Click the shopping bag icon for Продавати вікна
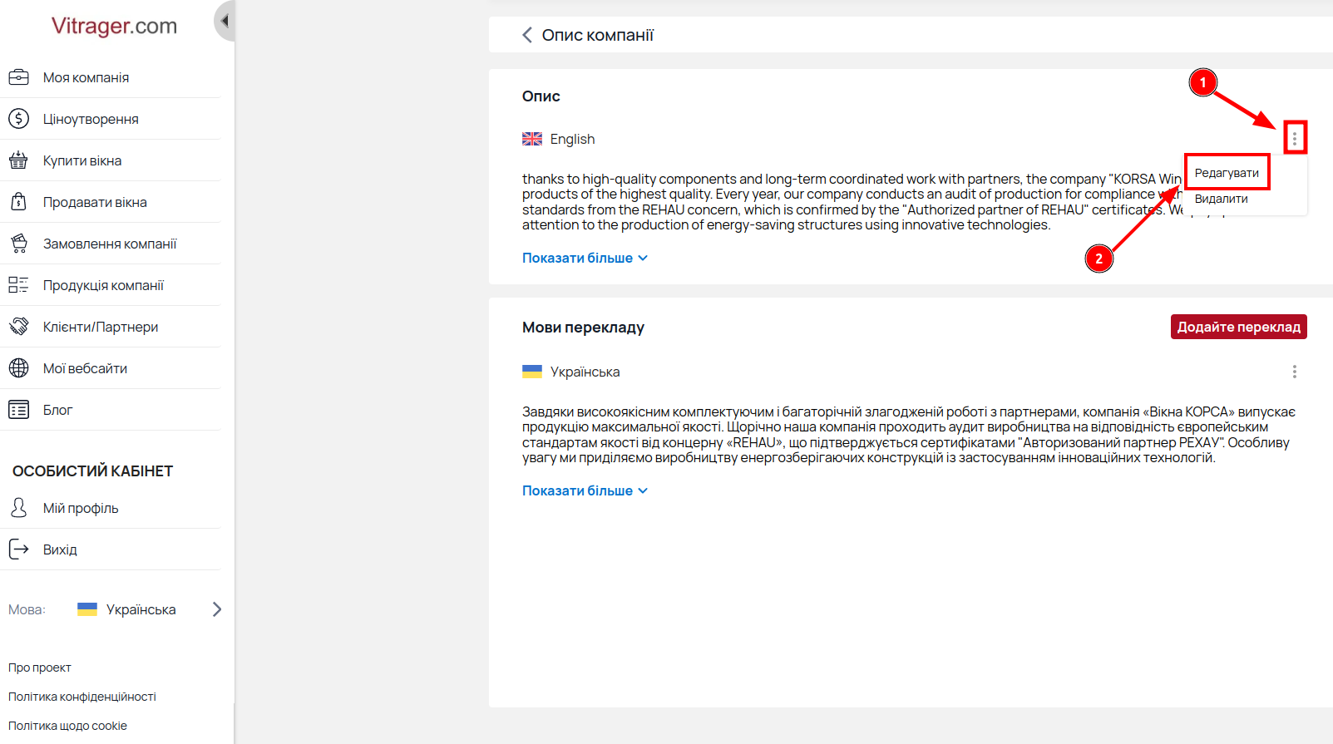This screenshot has width=1333, height=744. (x=18, y=202)
